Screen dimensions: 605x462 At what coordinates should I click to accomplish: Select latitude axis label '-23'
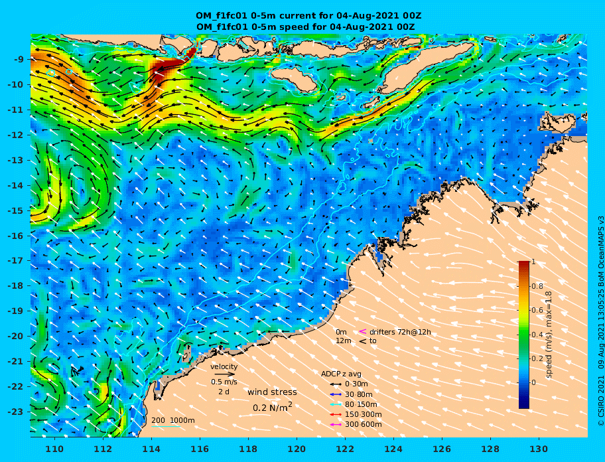17,412
